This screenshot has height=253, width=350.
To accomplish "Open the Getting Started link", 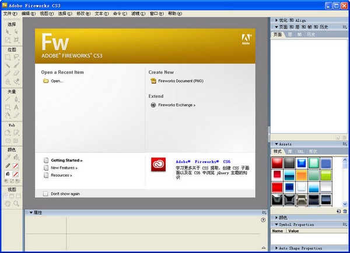I will click(x=66, y=160).
